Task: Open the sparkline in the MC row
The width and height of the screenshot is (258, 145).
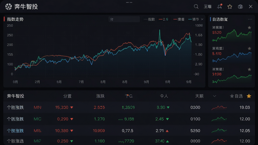Action: pos(219,119)
